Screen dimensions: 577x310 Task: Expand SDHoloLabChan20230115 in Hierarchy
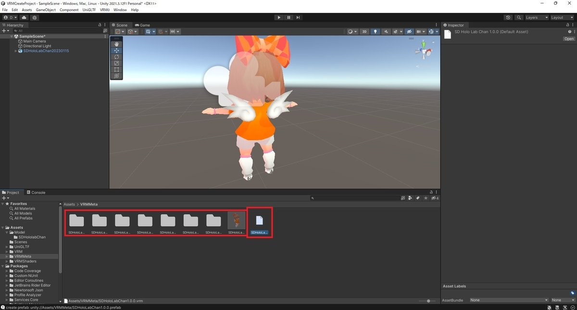16,51
